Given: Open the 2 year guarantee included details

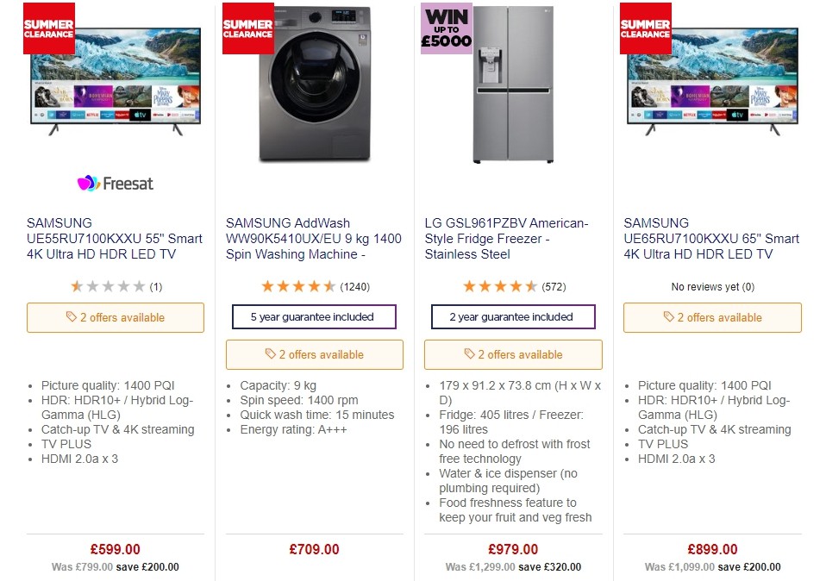Looking at the screenshot, I should (513, 316).
